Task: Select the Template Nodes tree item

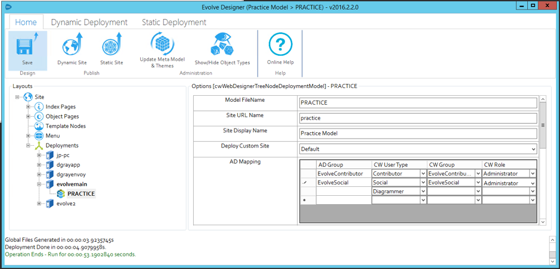Action: [66, 126]
